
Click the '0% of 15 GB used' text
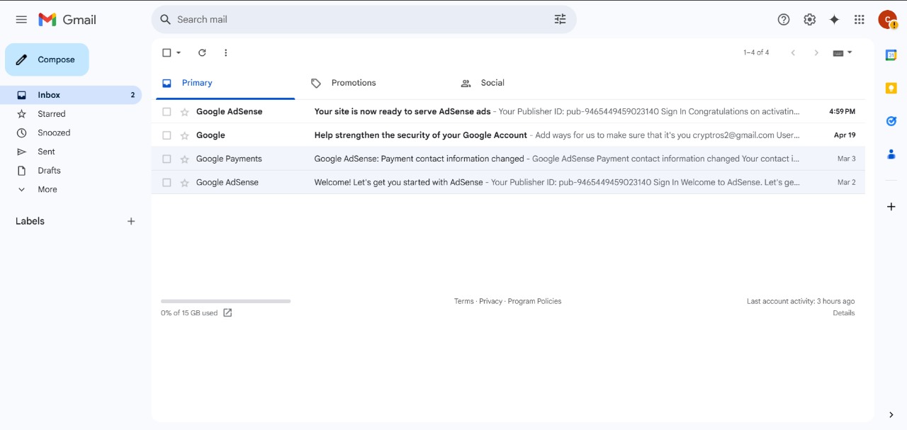(189, 312)
